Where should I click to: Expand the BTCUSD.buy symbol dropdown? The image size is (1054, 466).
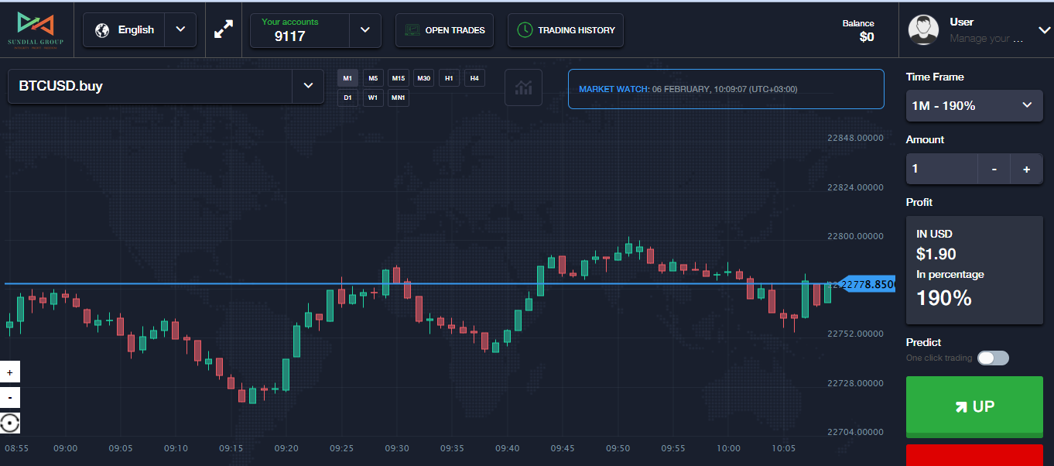307,86
